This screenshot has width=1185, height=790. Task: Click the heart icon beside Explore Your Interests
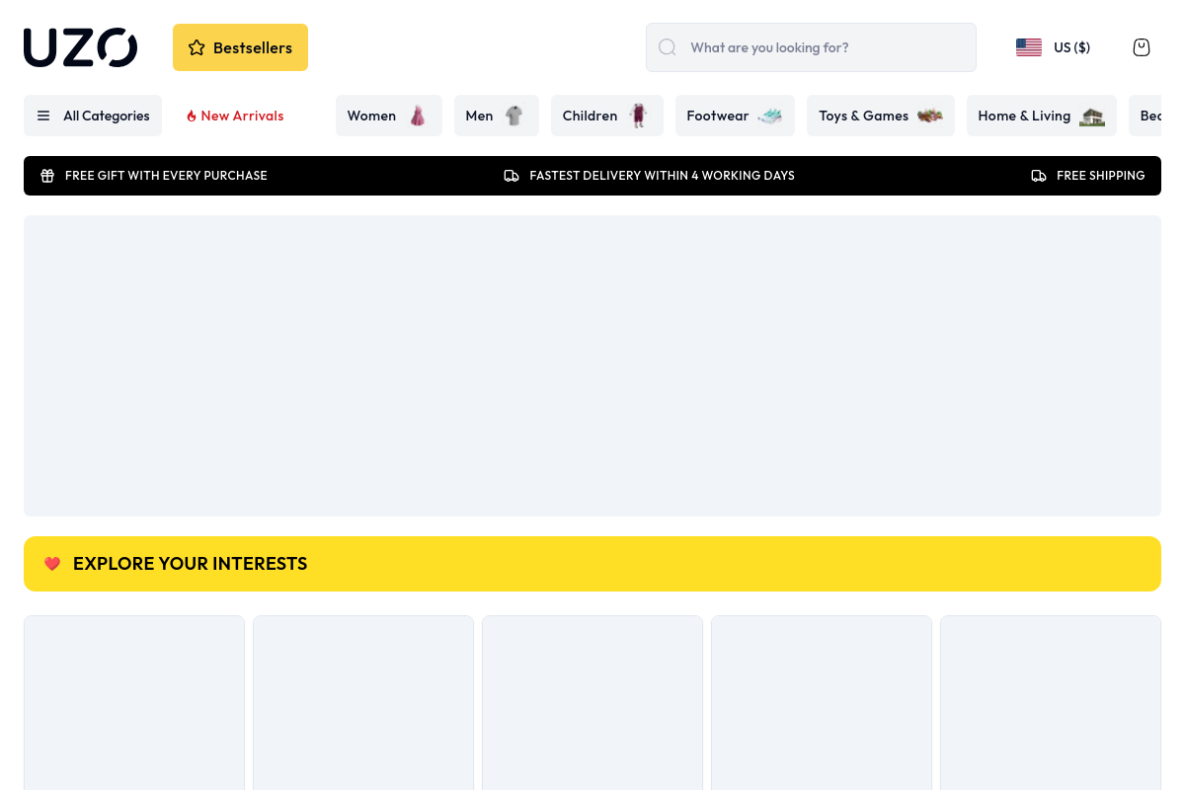click(x=52, y=564)
